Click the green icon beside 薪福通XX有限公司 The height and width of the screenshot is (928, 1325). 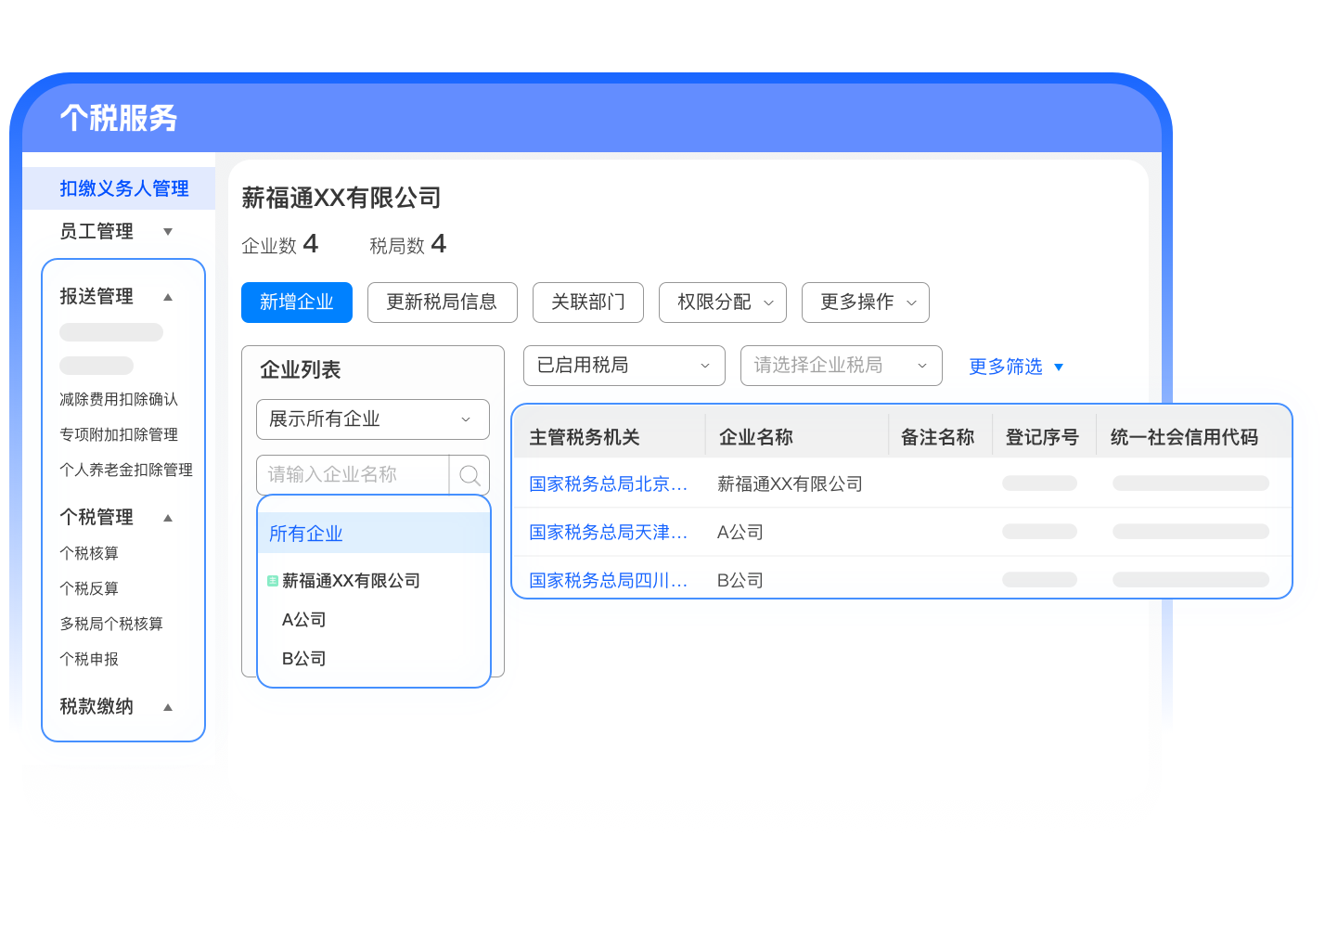pos(273,581)
